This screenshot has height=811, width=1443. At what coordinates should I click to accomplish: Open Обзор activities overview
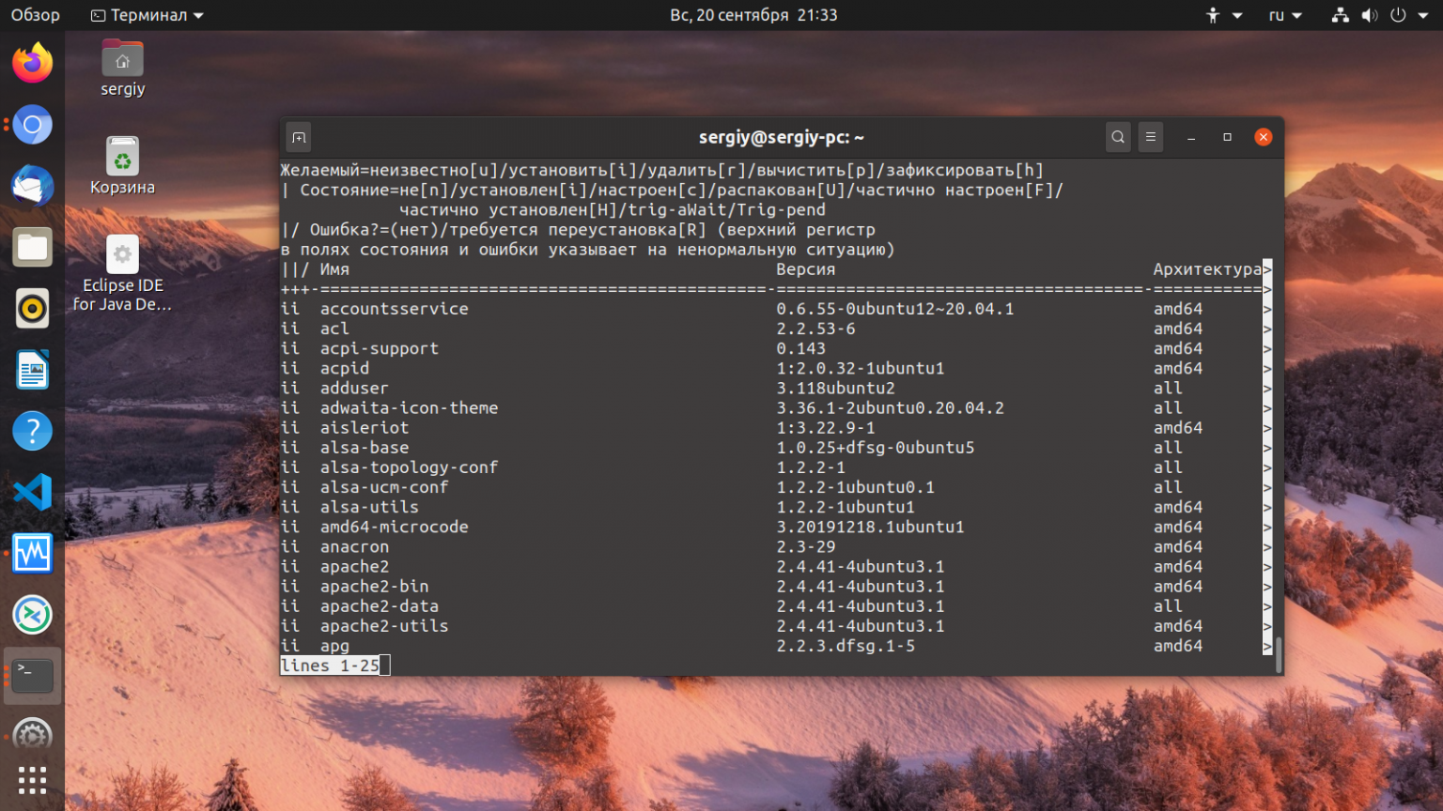coord(34,15)
